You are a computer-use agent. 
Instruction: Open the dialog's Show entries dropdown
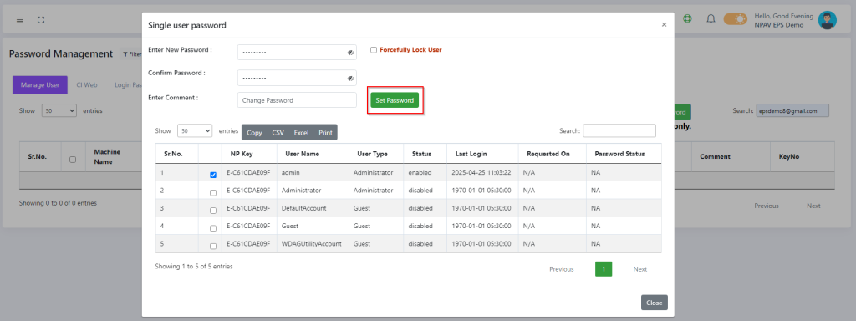(x=195, y=131)
